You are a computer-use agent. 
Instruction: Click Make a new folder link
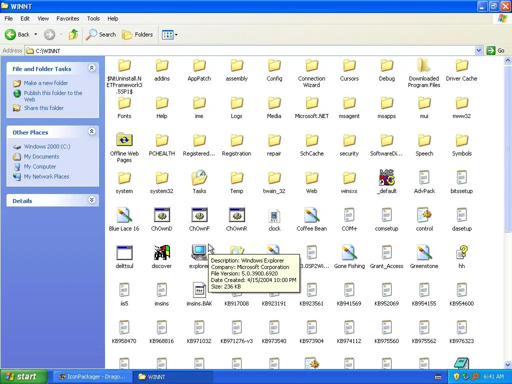click(46, 83)
